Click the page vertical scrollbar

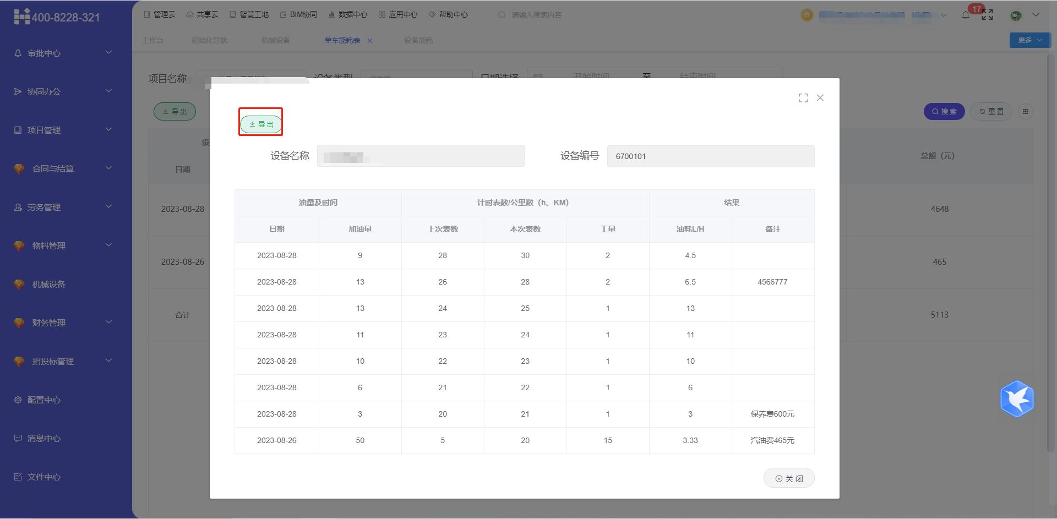[x=1051, y=253]
